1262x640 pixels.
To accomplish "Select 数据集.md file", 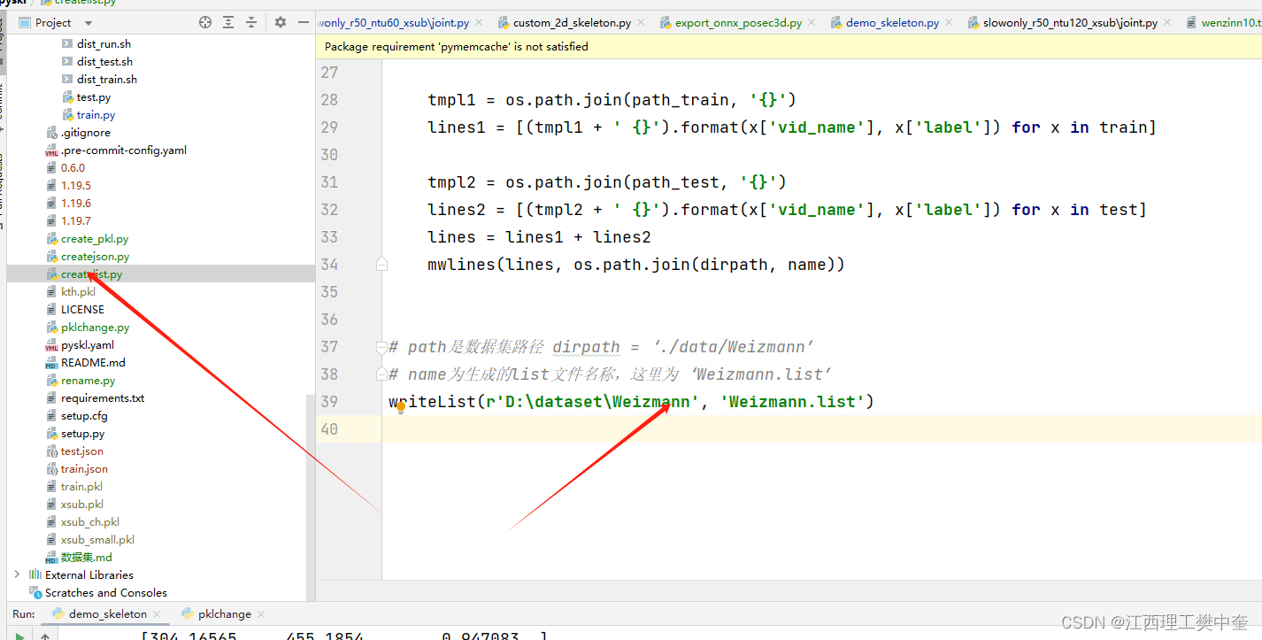I will 86,558.
